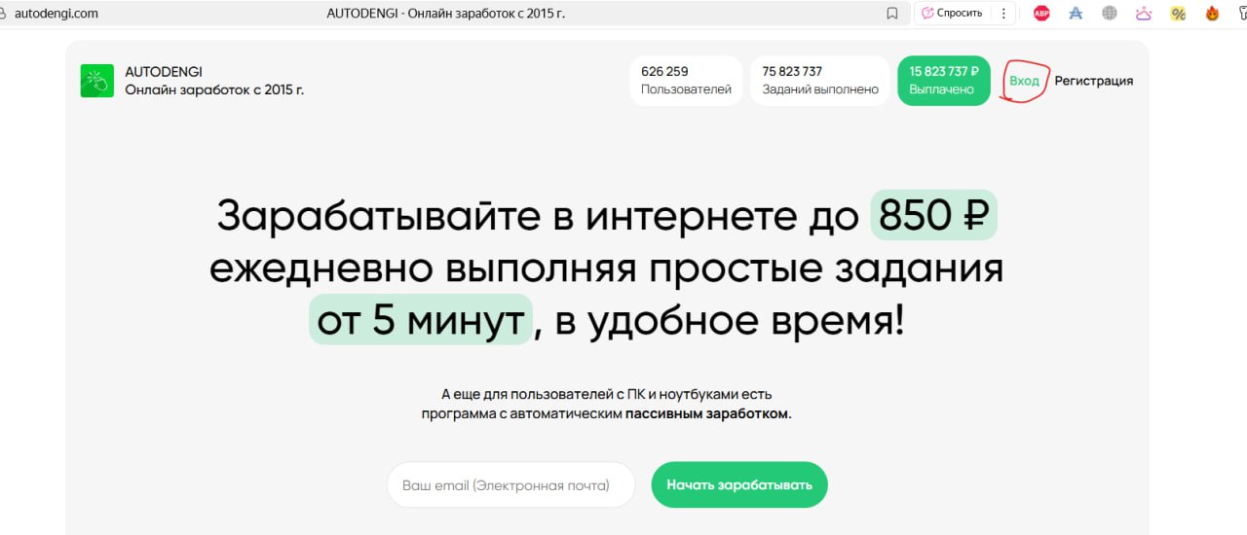Open the Вход login link

coord(1024,81)
